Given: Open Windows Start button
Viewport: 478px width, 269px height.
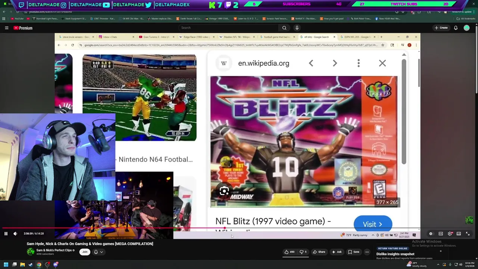Looking at the screenshot, I should [x=6, y=265].
